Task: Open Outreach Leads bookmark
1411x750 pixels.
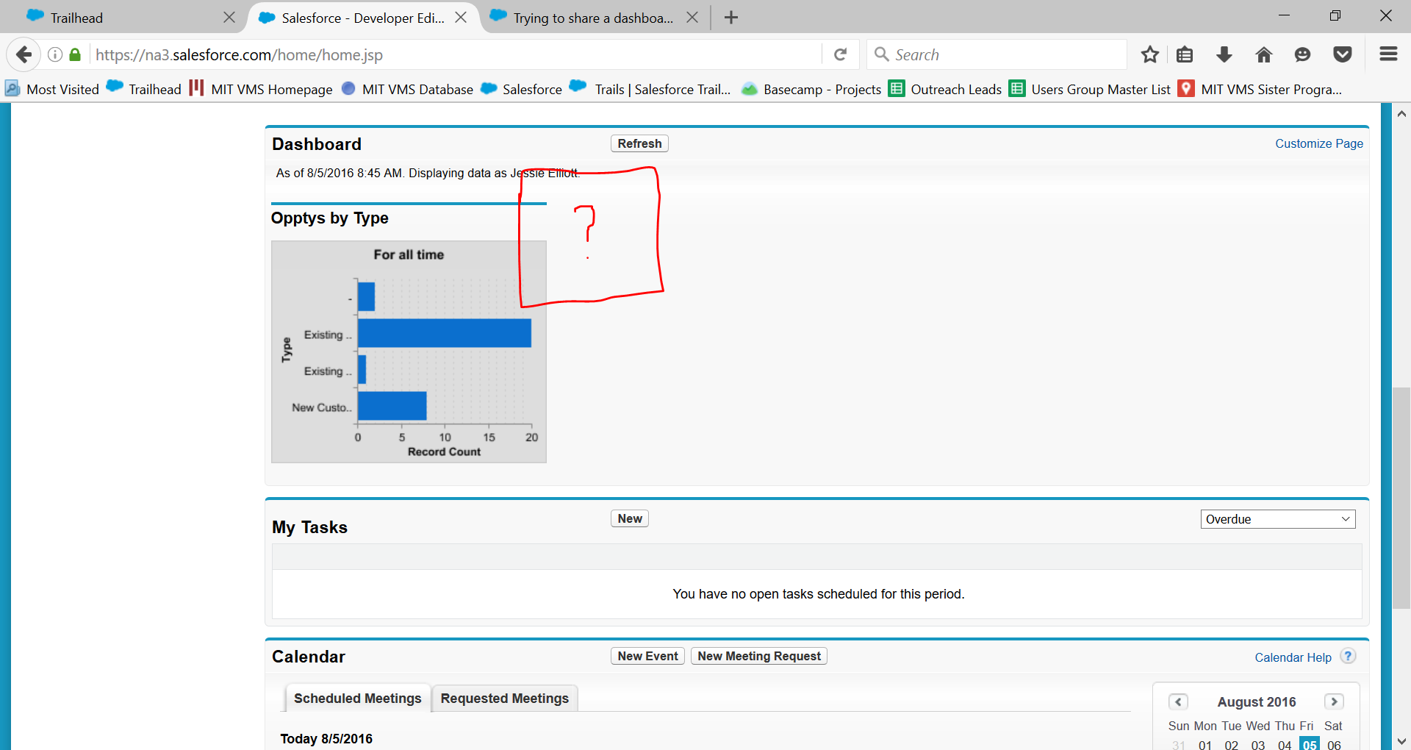Action: click(x=945, y=89)
